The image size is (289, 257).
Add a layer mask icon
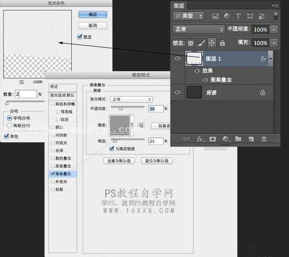[212, 139]
